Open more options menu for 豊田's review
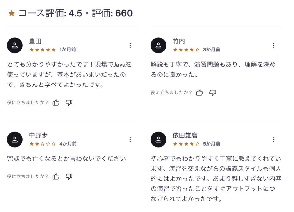This screenshot has height=212, width=294. [130, 45]
